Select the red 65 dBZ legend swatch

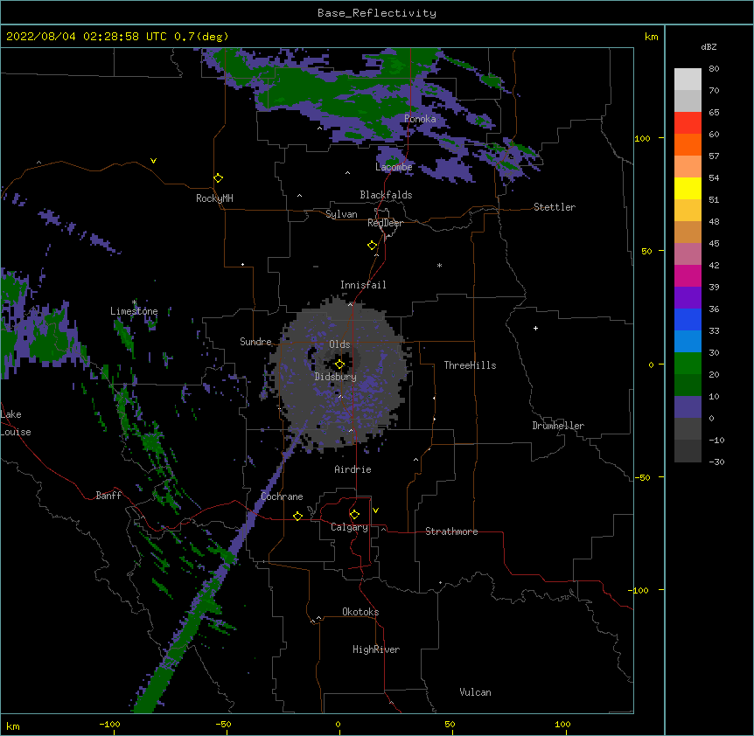tap(688, 123)
